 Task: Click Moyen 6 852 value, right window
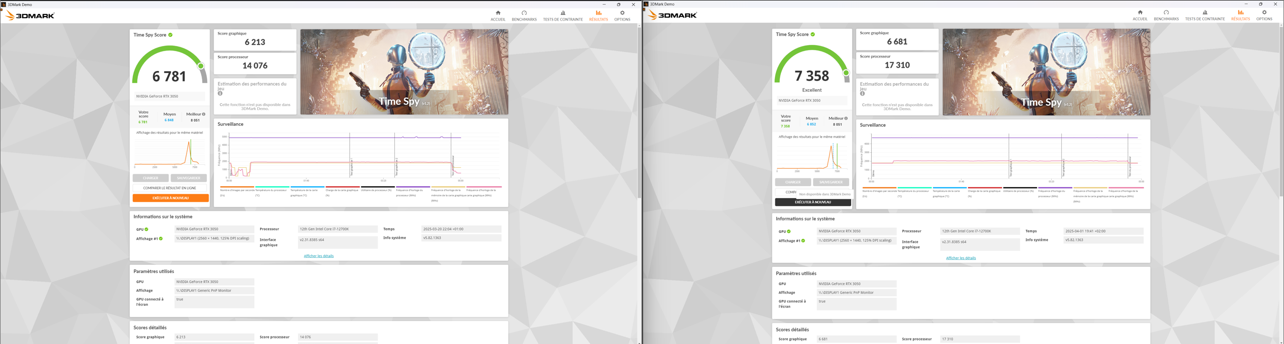(x=812, y=124)
